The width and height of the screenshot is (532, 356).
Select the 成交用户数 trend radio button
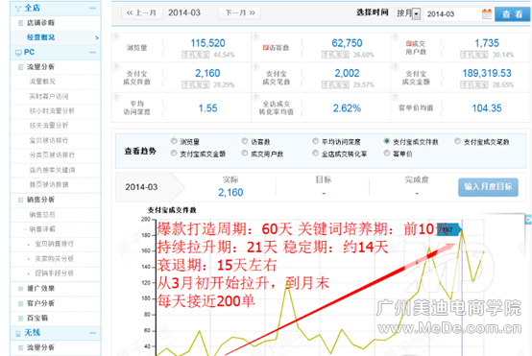coord(245,154)
